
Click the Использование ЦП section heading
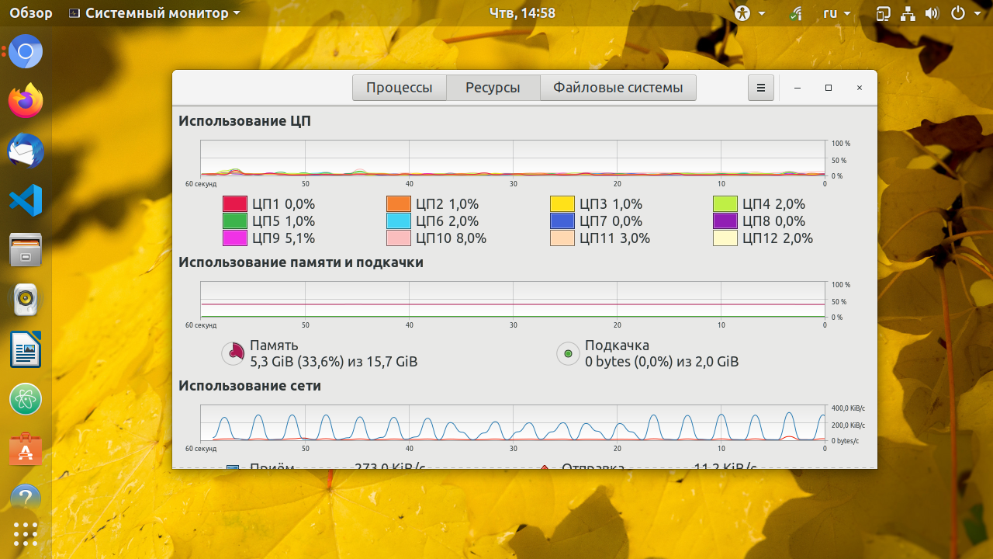(245, 121)
